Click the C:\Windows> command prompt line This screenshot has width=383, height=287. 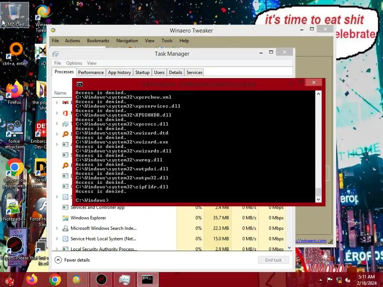tap(92, 200)
